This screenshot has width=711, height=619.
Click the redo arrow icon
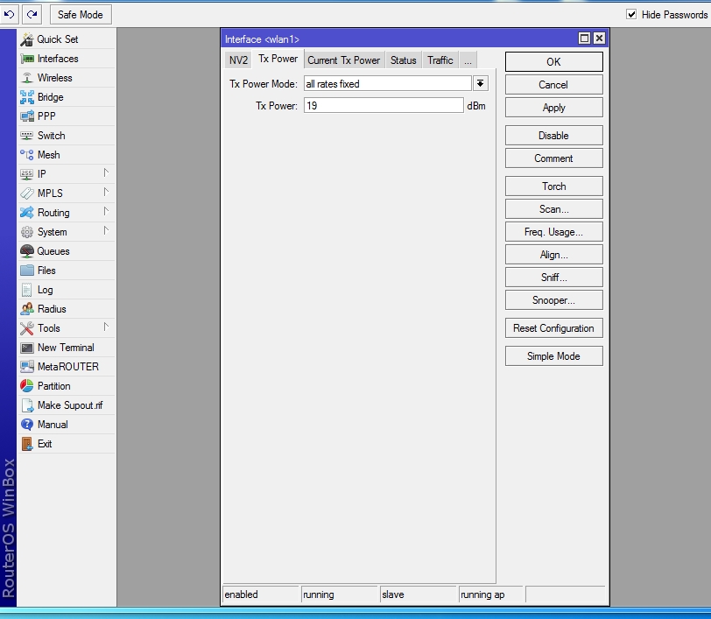[x=32, y=14]
